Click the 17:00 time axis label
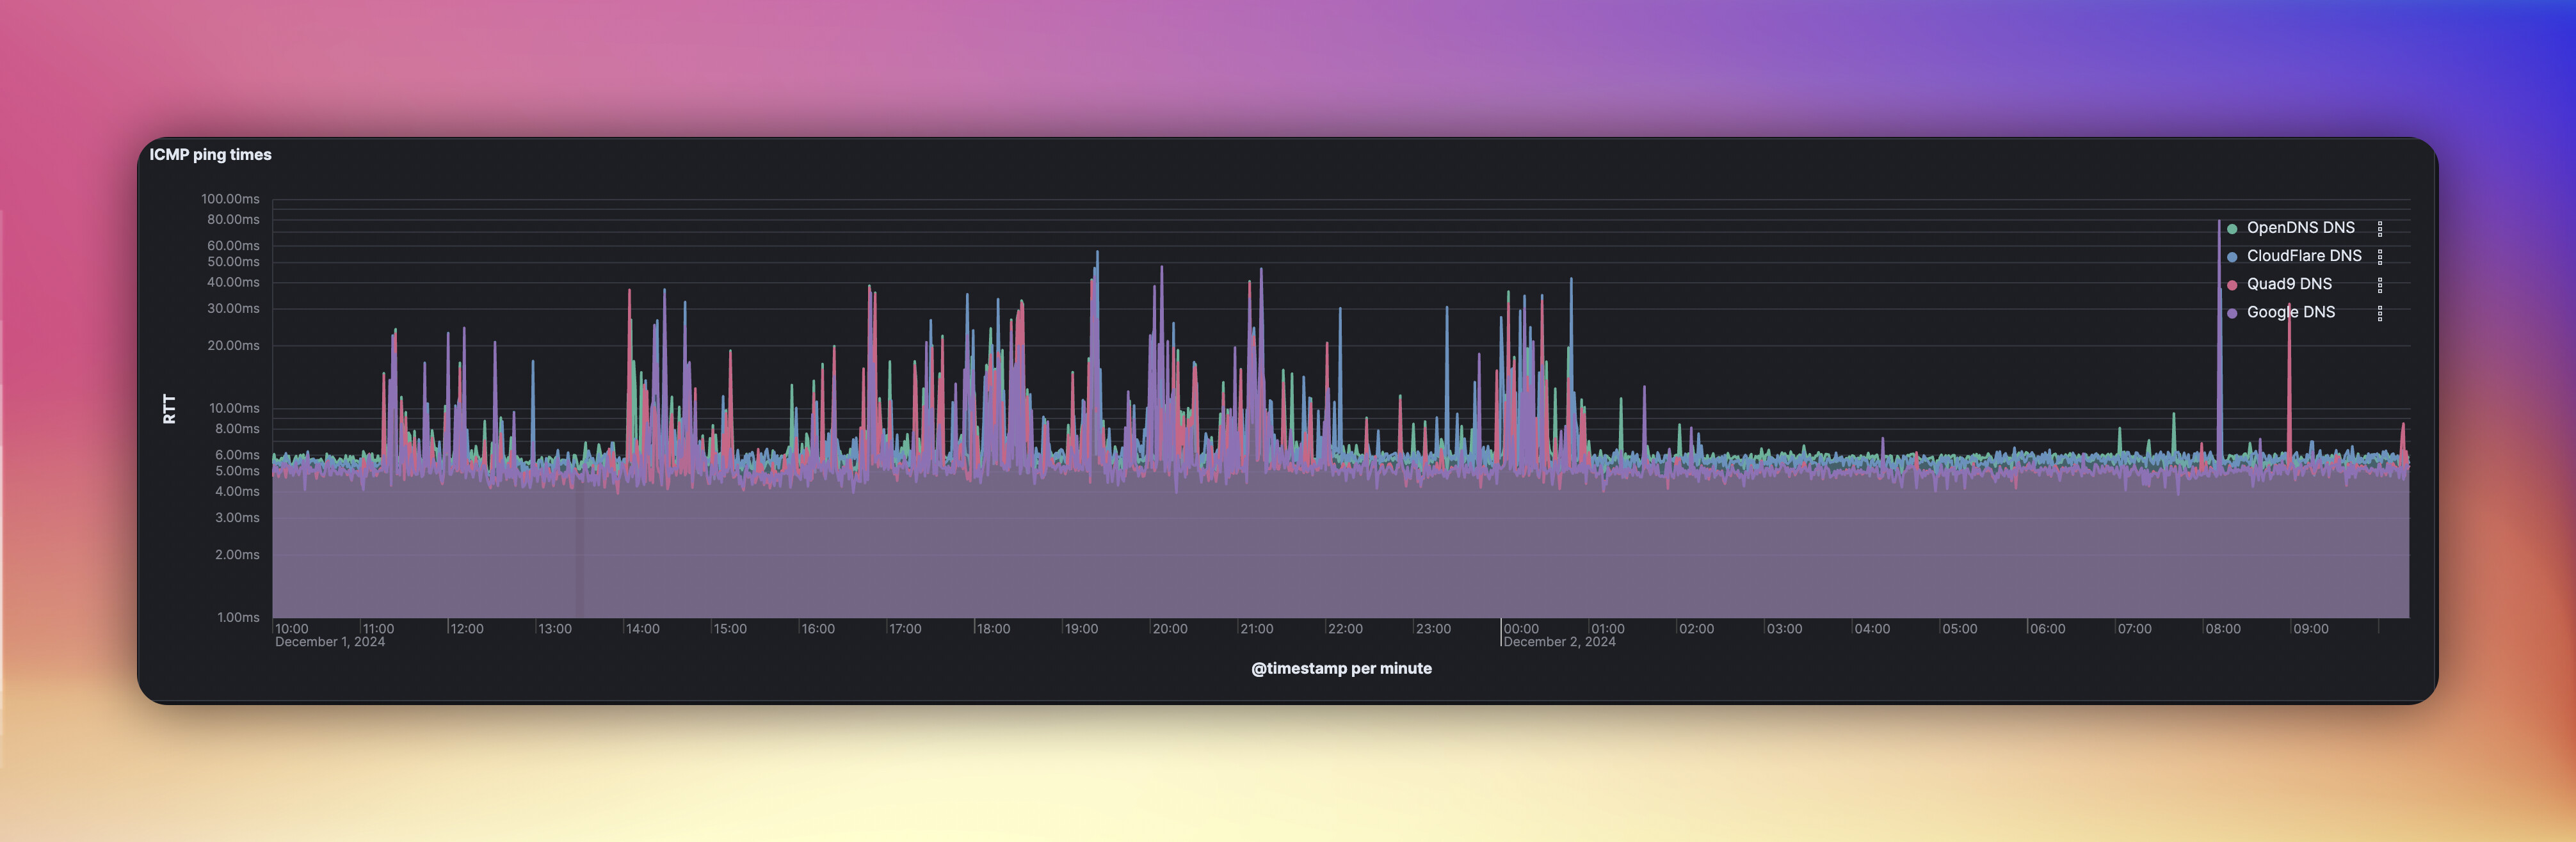The image size is (2576, 842). tap(905, 629)
